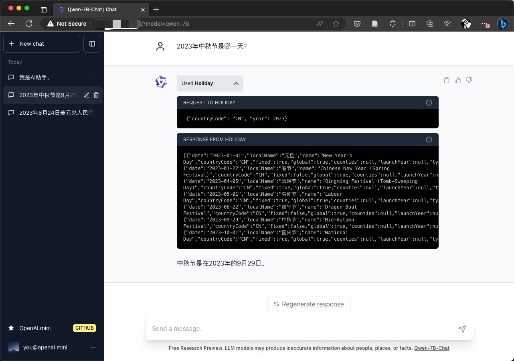Click Regenerate response button
The image size is (514, 361).
pyautogui.click(x=309, y=304)
